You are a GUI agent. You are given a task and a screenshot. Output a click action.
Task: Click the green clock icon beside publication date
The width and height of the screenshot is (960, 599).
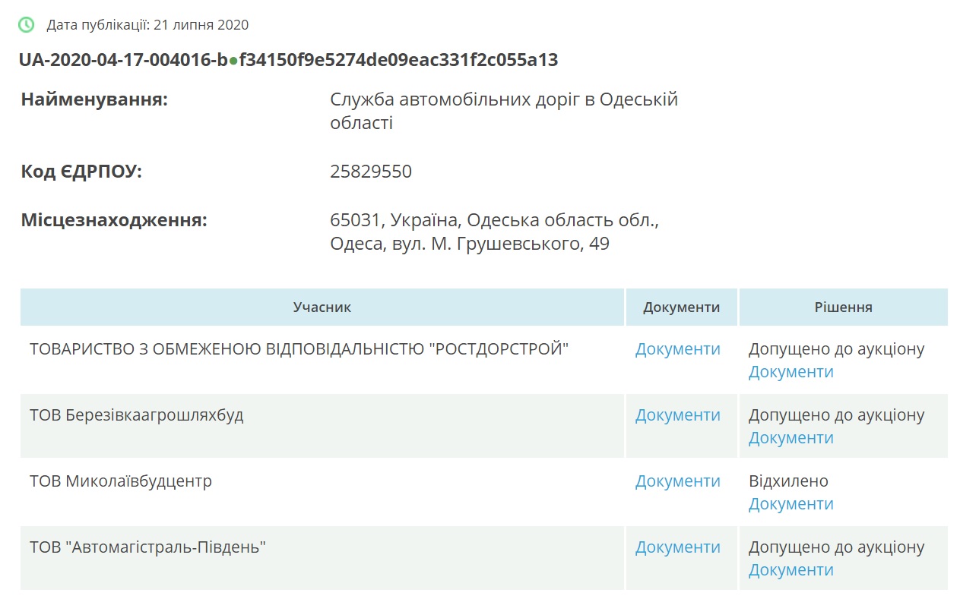pos(27,24)
